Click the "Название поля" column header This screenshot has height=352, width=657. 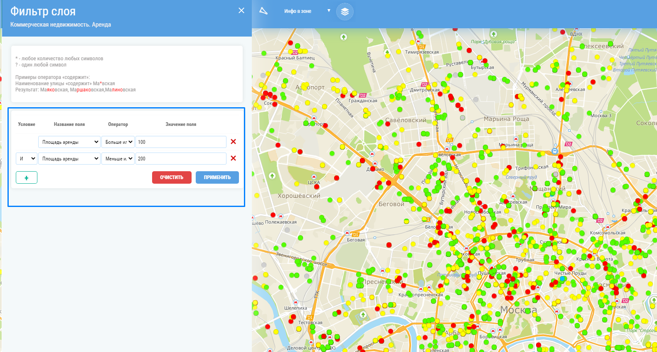[69, 124]
